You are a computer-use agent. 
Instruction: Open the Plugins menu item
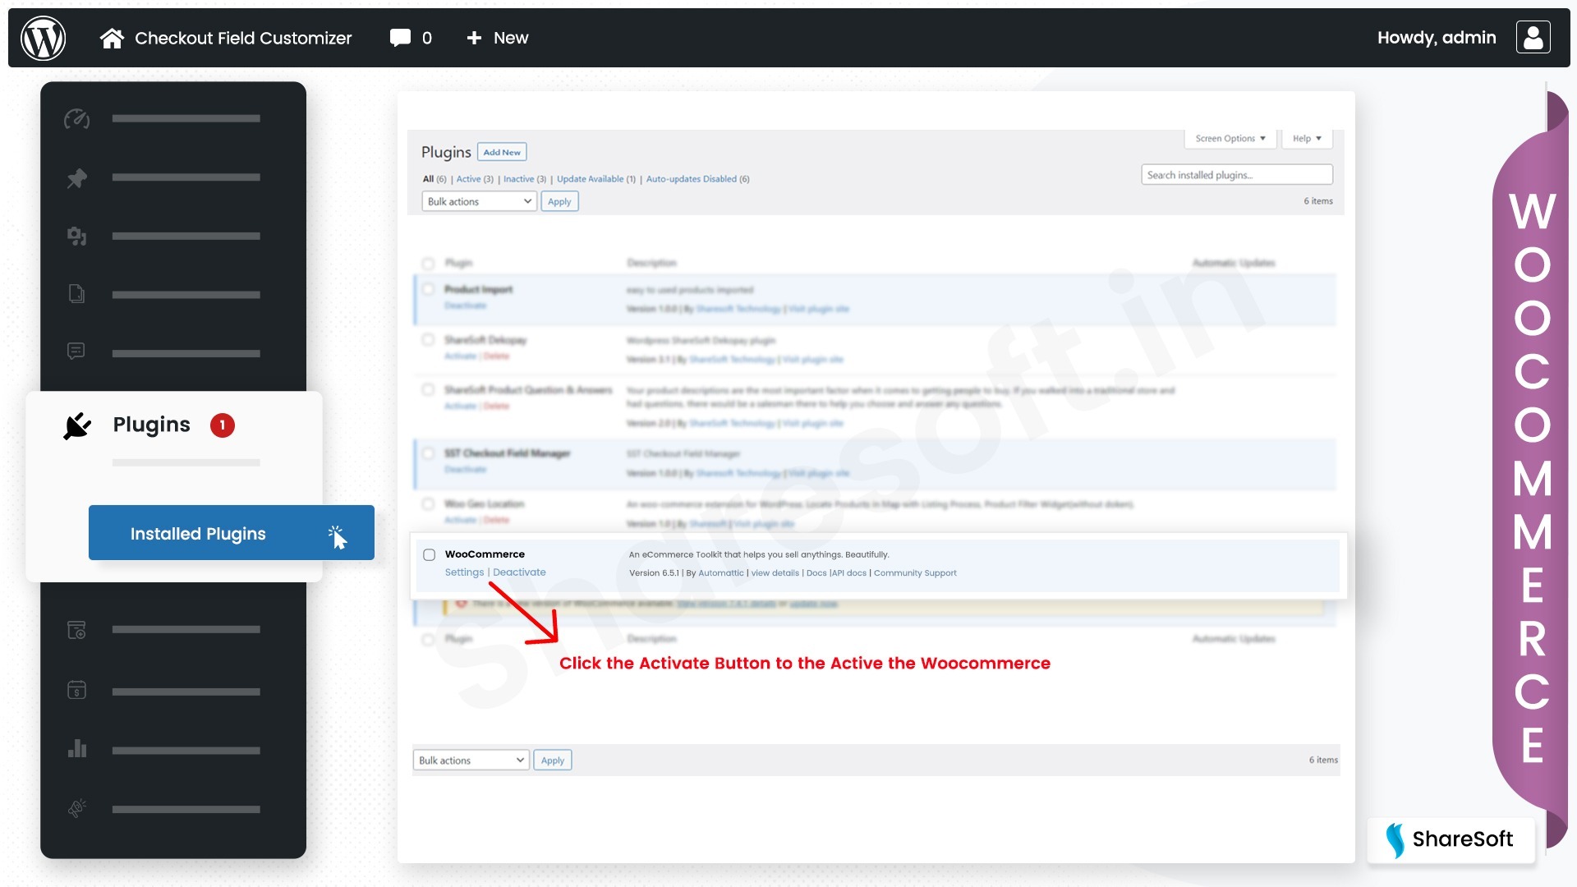pyautogui.click(x=151, y=425)
